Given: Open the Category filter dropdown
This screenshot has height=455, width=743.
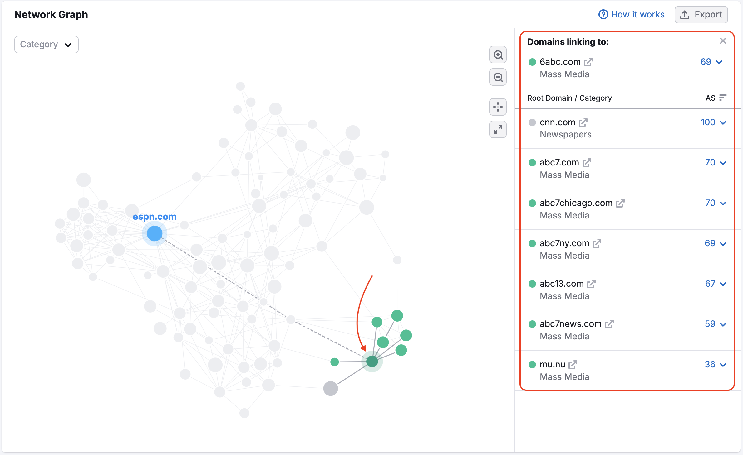Looking at the screenshot, I should (x=46, y=44).
